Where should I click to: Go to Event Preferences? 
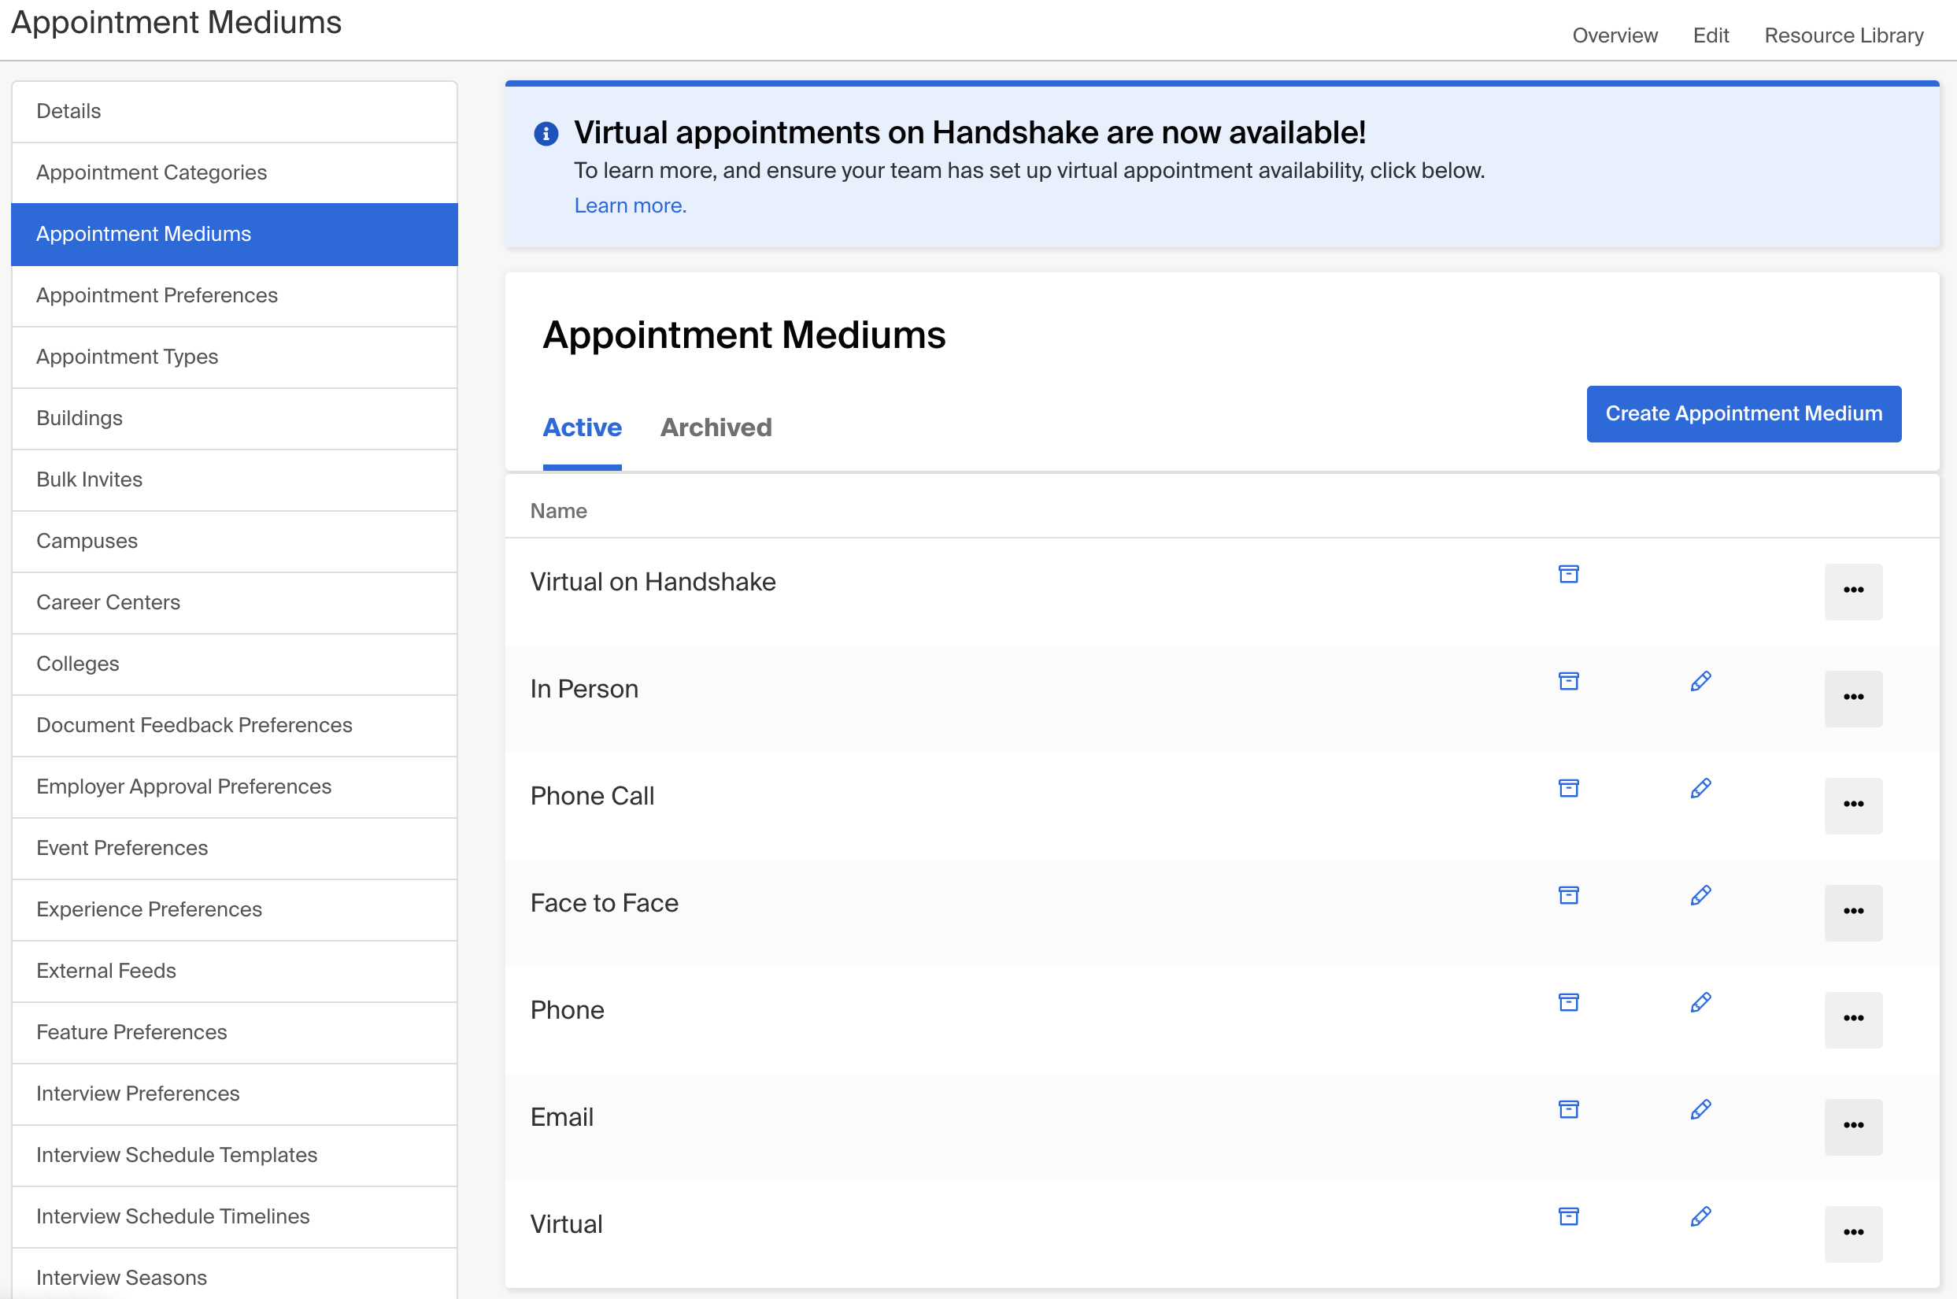click(x=235, y=849)
